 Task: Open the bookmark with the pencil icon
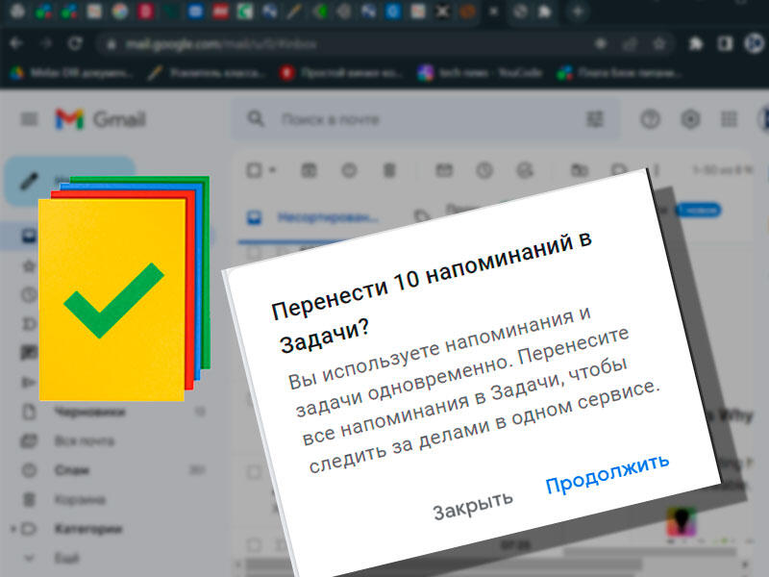point(207,73)
